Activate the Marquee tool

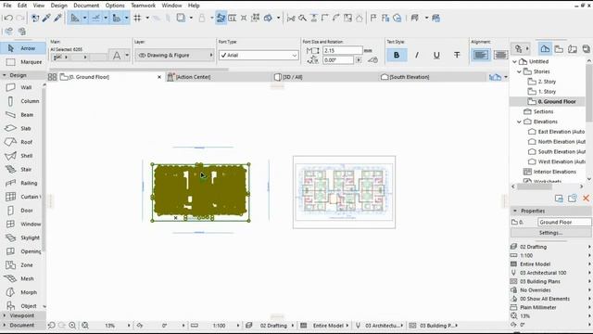click(22, 62)
